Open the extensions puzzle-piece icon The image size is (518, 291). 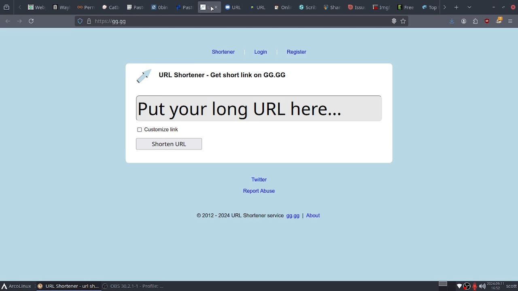coord(476,21)
